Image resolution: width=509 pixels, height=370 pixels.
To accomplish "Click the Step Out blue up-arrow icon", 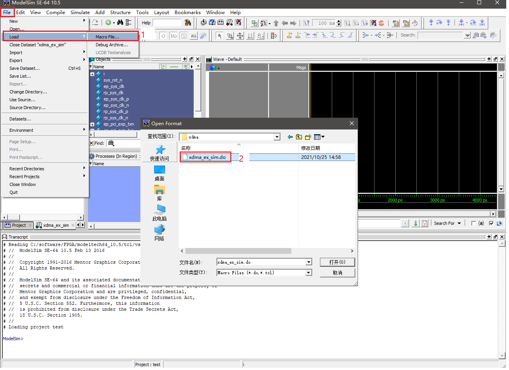I will pos(448,23).
